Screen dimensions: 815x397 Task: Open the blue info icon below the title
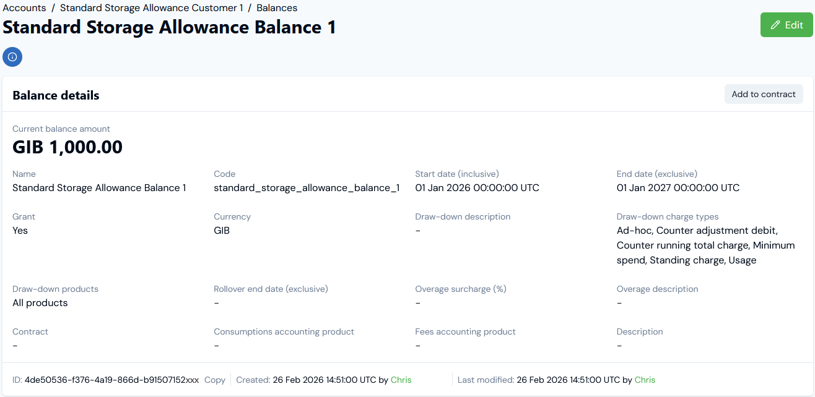12,57
